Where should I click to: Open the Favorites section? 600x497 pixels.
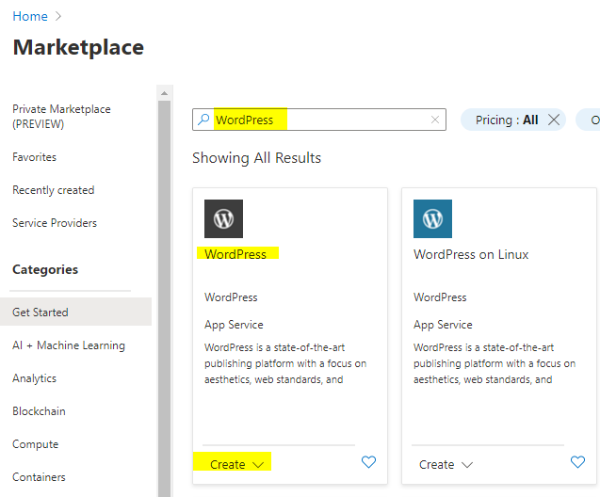pyautogui.click(x=34, y=157)
